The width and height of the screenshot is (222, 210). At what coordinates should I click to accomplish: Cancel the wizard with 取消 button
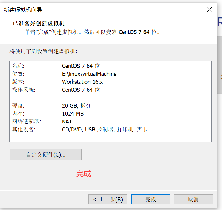click(193, 199)
